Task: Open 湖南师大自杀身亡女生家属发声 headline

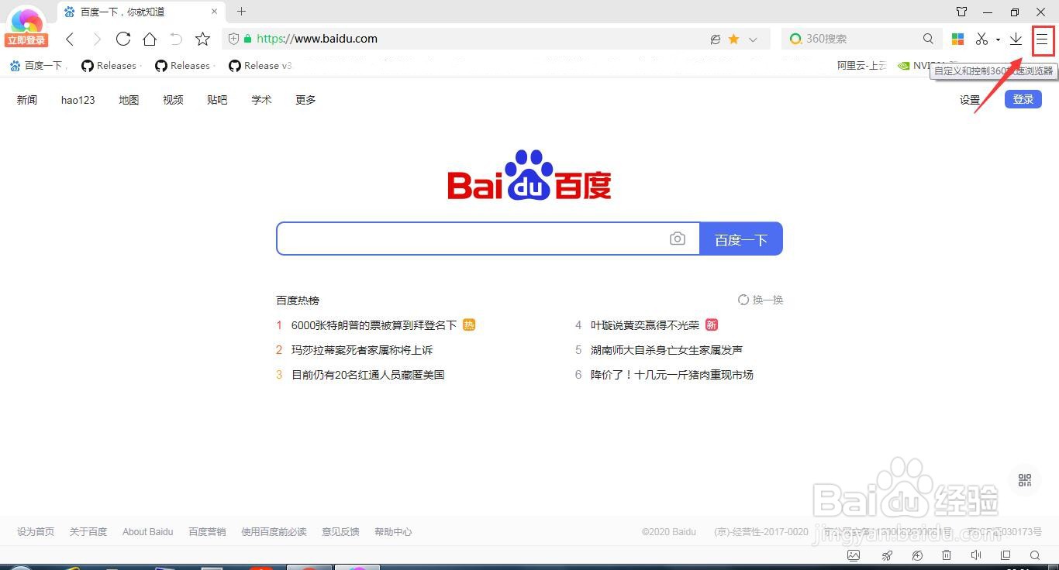Action: [667, 350]
